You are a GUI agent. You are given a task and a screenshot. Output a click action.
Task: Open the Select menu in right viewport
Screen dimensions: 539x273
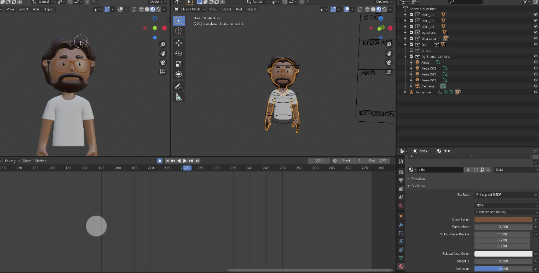(x=226, y=9)
